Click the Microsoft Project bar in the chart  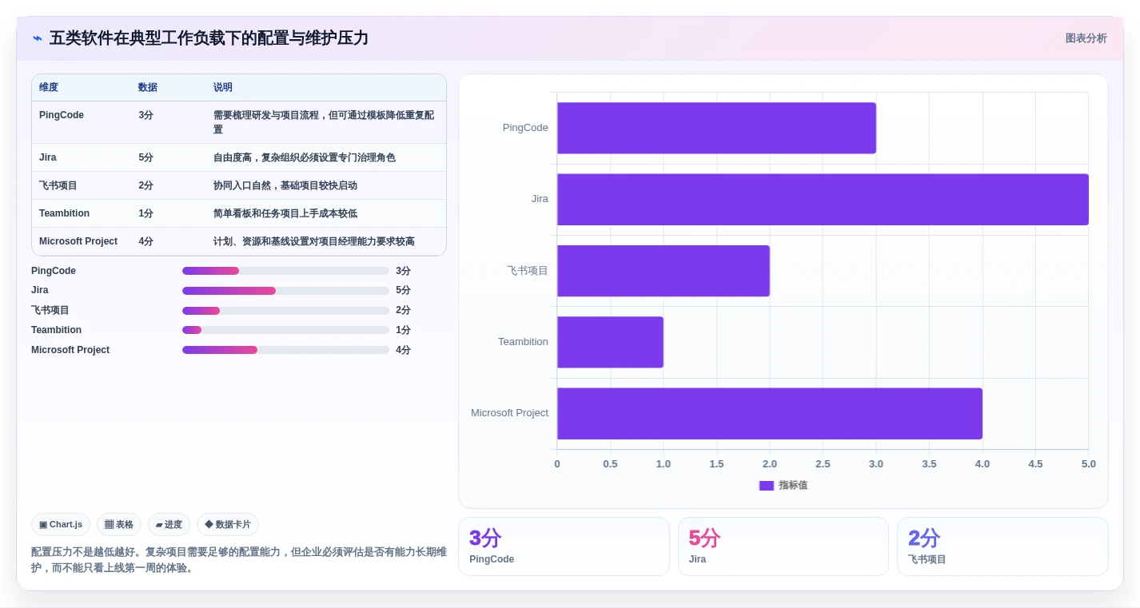770,413
